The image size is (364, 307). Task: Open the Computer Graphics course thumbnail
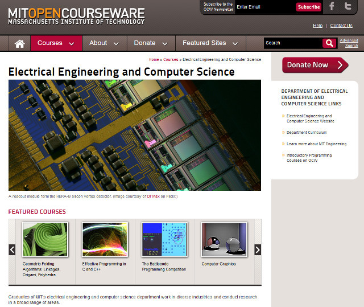(x=224, y=239)
